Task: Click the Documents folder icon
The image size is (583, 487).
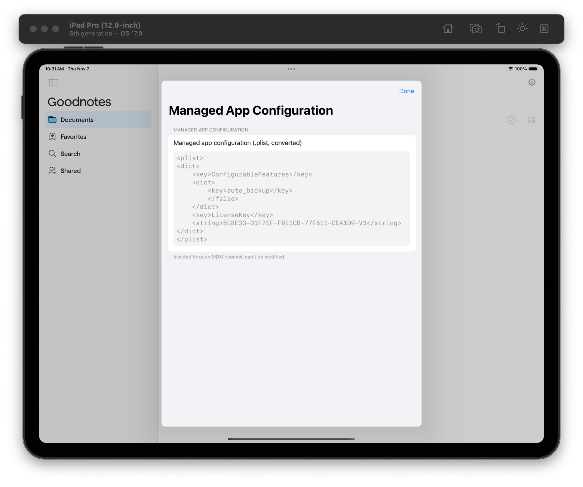Action: [52, 120]
